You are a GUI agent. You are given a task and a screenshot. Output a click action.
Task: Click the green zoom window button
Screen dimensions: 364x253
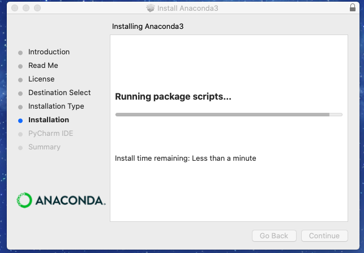37,8
